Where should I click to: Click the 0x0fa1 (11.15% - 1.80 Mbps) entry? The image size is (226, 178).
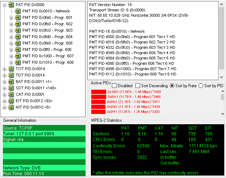[133, 107]
